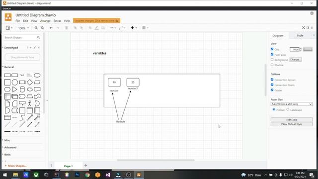318x179 pixels.
Task: Select the hexagon shape
Action: click(7, 89)
